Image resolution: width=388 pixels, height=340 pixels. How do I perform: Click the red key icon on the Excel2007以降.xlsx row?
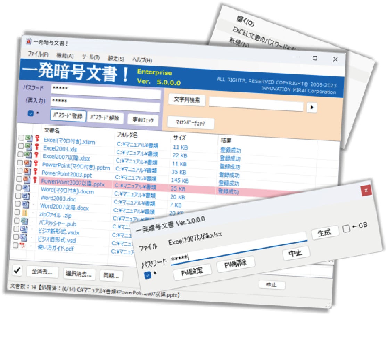coord(36,155)
